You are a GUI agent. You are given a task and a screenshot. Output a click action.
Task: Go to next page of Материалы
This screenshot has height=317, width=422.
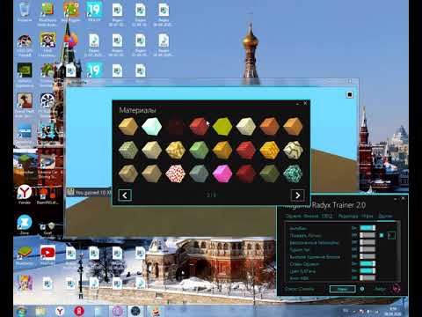tap(297, 195)
